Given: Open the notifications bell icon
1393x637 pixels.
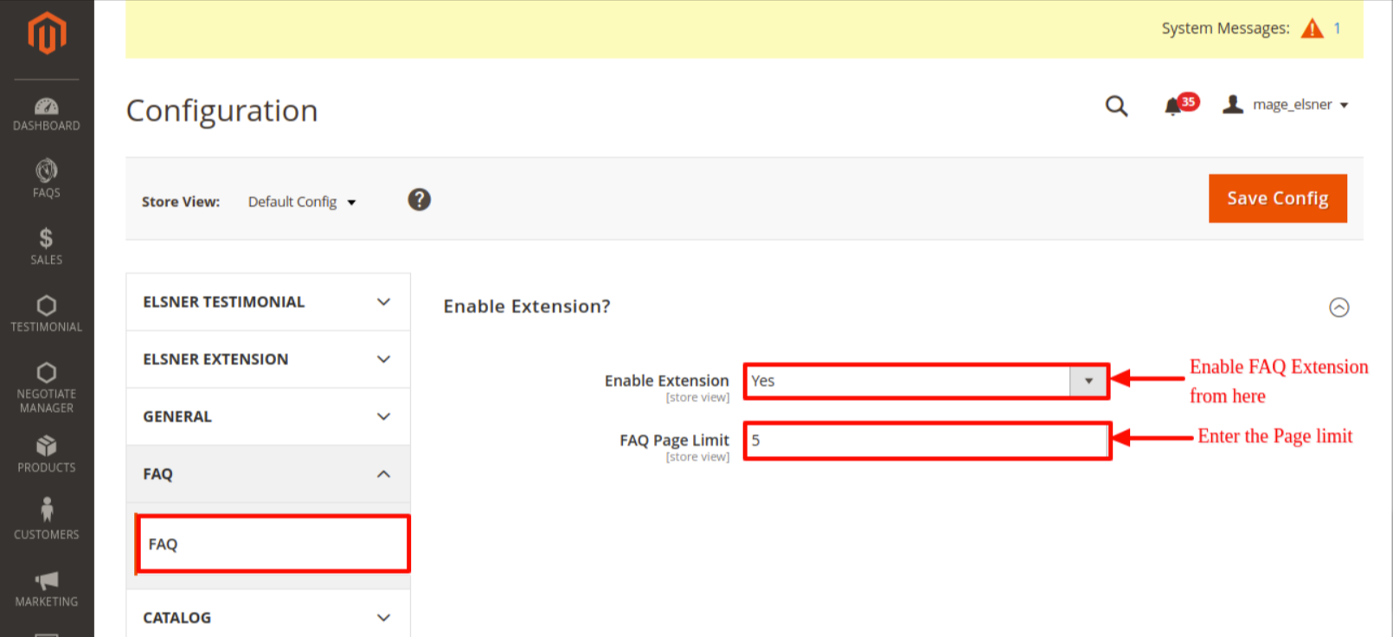Looking at the screenshot, I should [x=1174, y=106].
